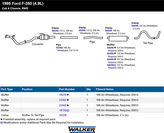Open muffler 22460 link in the table

[63, 105]
